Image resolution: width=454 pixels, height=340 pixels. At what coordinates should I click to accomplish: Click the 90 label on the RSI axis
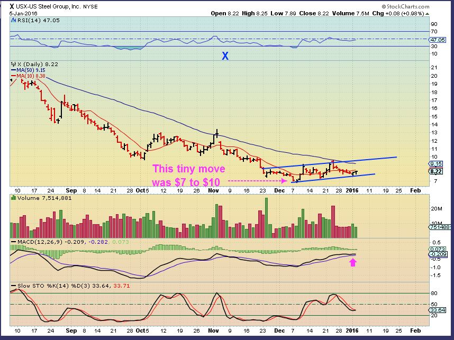tap(434, 24)
